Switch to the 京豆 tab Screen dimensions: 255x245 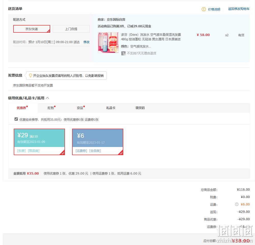tap(80, 108)
